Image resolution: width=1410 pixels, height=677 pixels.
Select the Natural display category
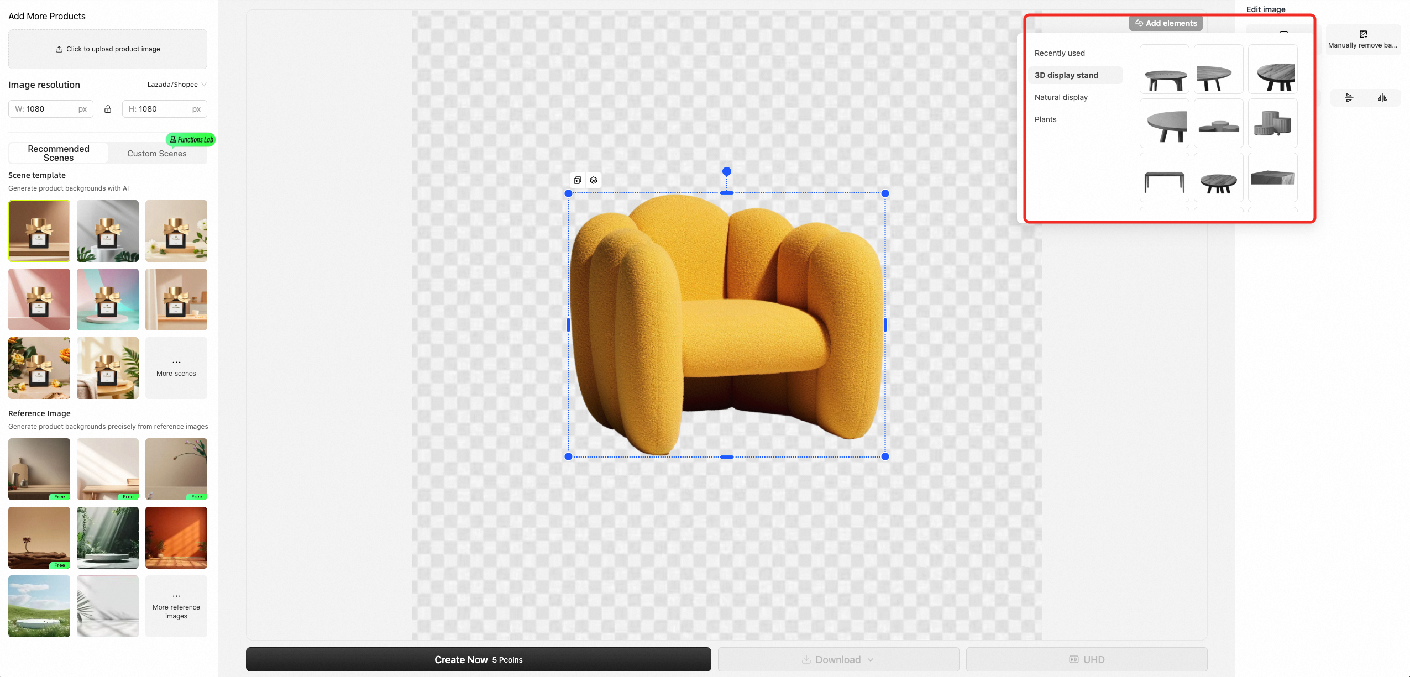click(x=1061, y=97)
